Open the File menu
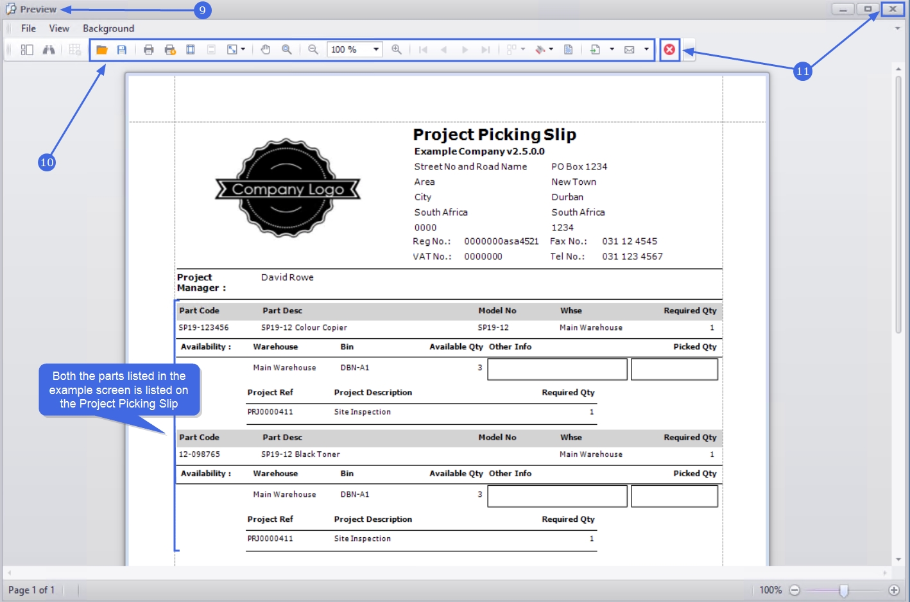This screenshot has width=910, height=602. tap(28, 28)
